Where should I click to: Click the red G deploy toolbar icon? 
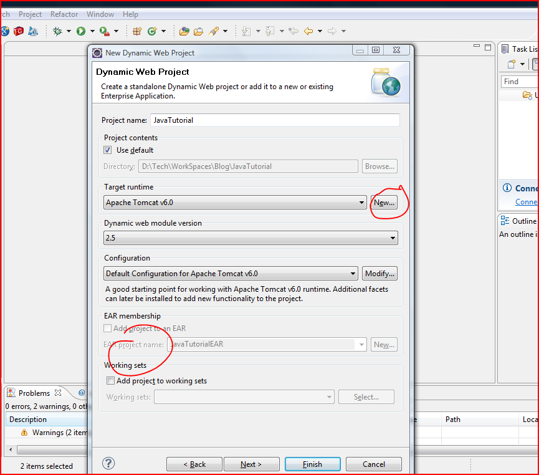(x=19, y=31)
